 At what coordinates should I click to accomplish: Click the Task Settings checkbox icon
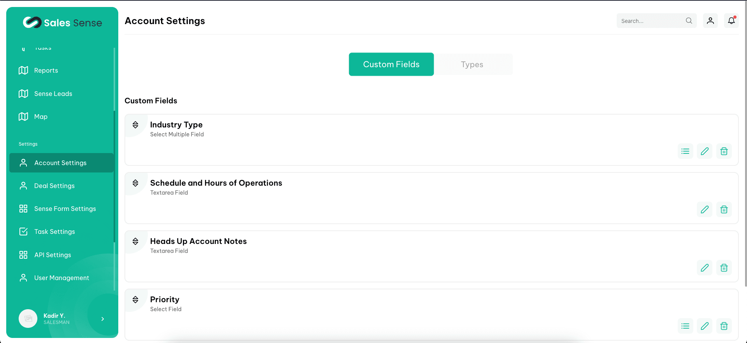click(x=23, y=232)
